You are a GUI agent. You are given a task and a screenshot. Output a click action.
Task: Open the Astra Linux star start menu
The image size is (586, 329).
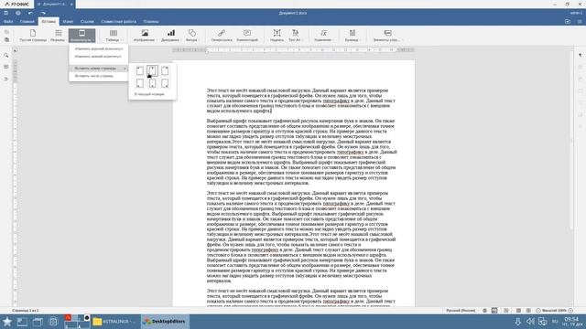pos(7,321)
